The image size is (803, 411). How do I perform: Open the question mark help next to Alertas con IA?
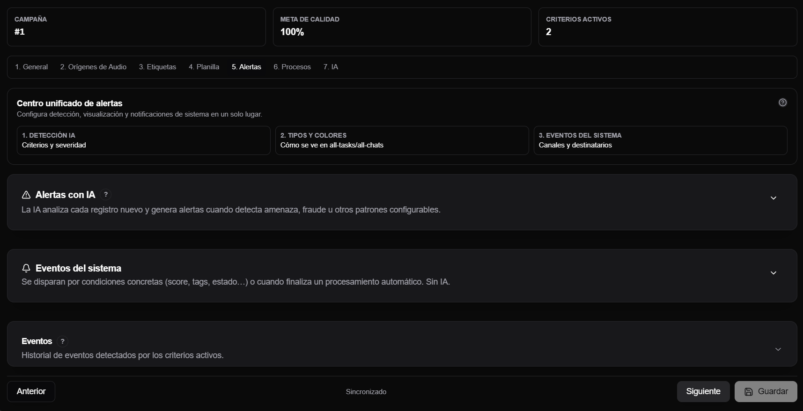coord(106,194)
